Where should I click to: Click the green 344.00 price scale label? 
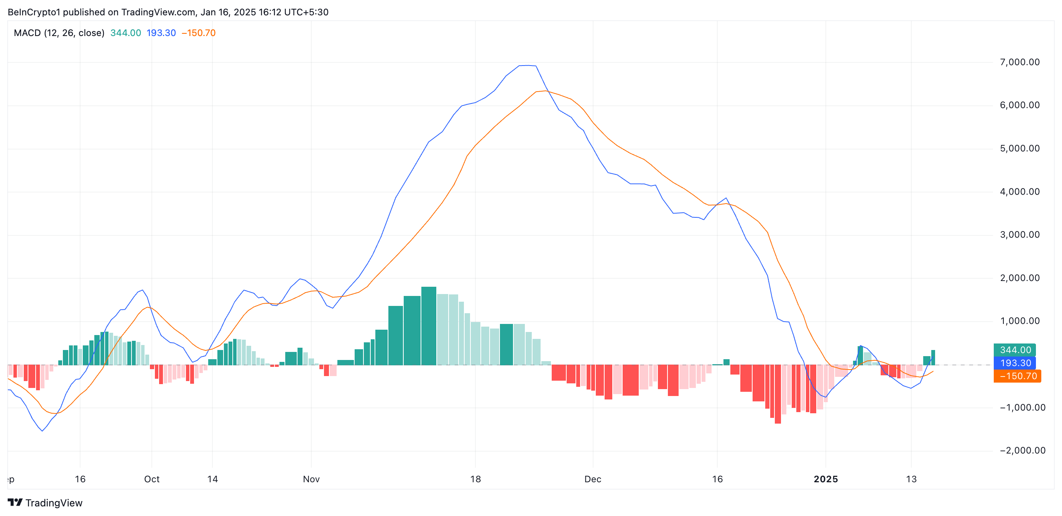click(1014, 350)
